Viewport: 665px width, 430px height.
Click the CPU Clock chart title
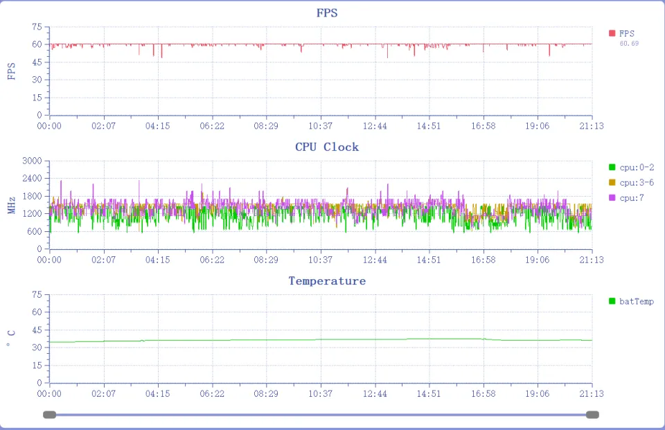(327, 147)
